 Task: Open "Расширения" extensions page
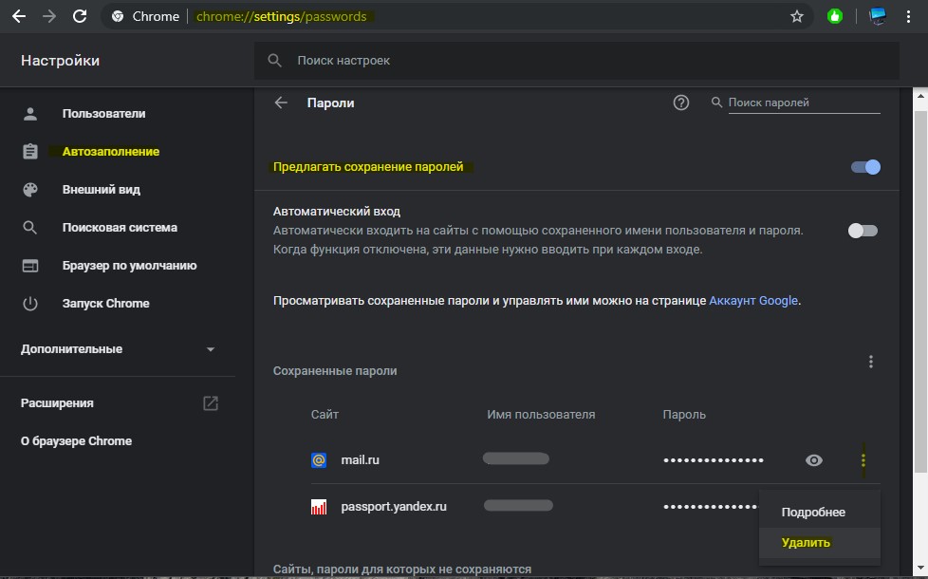click(57, 403)
